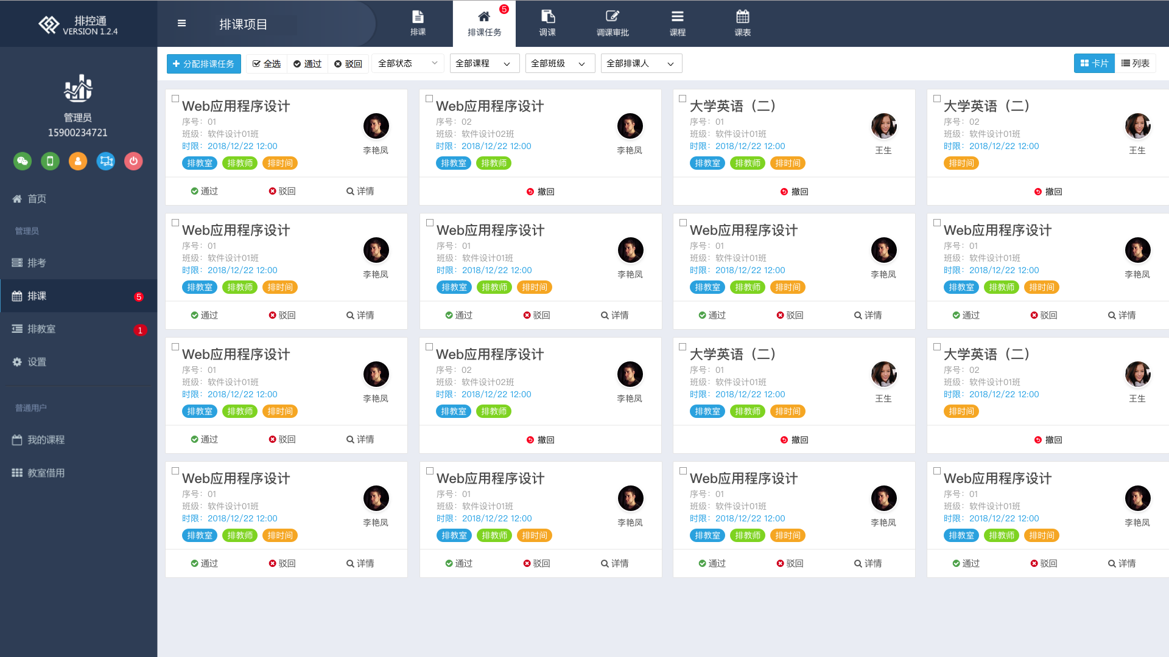Click 通过 on bottom-row second column card
Viewport: 1169px width, 657px height.
459,563
